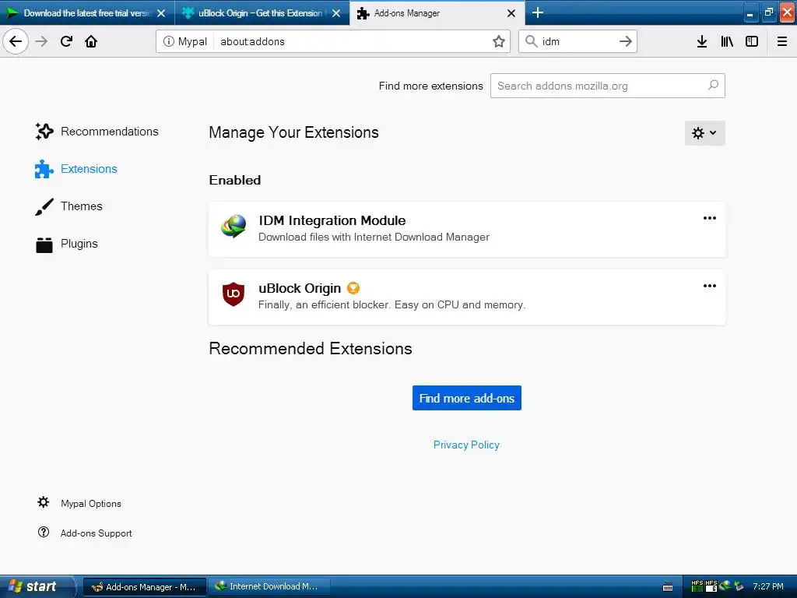Go back with the back arrow
Image resolution: width=797 pixels, height=598 pixels.
click(16, 41)
